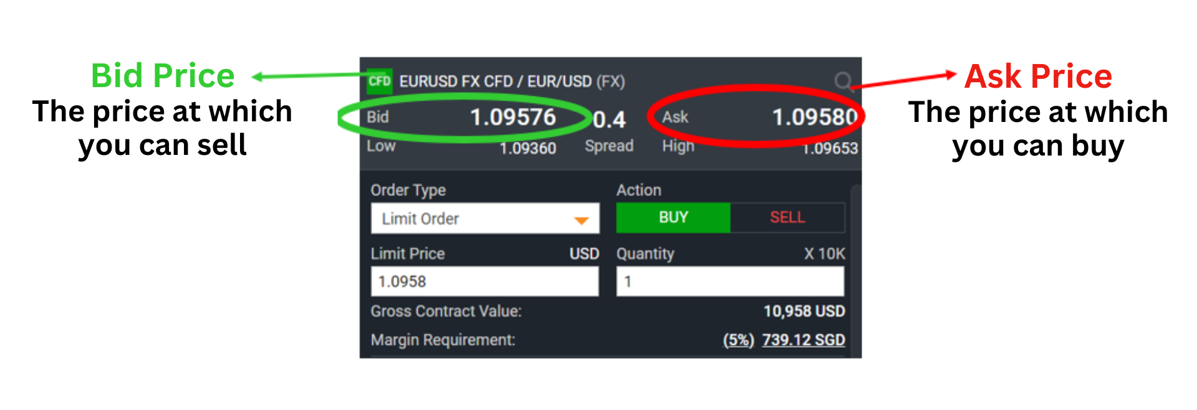1197x410 pixels.
Task: Click the red Ask Price heading
Action: [1038, 77]
